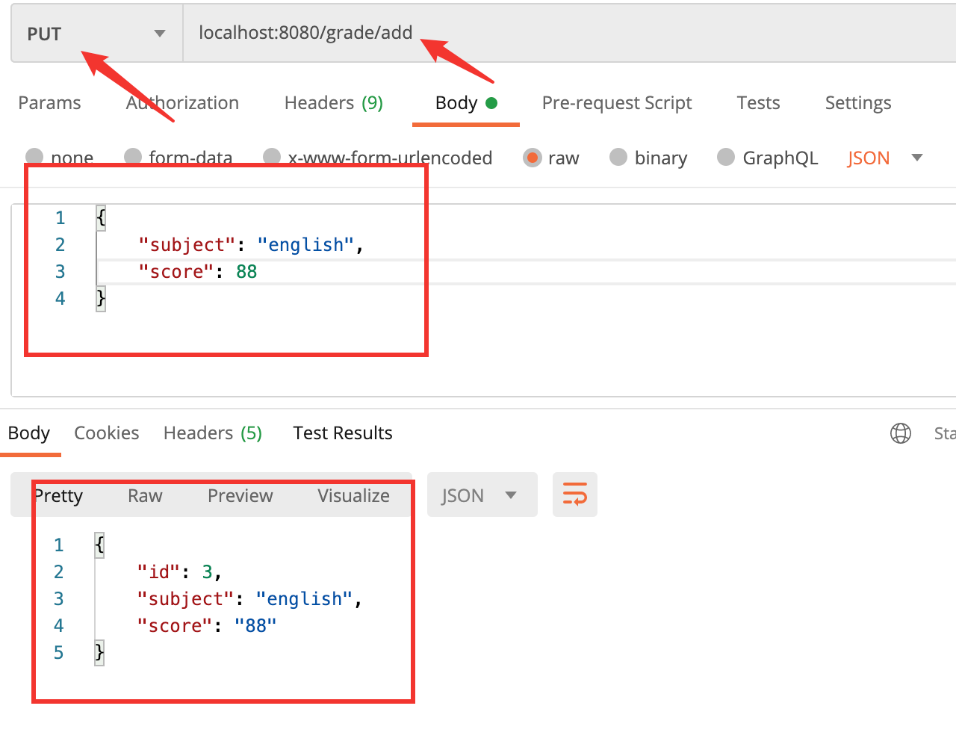Select the none body type radio

pos(34,157)
